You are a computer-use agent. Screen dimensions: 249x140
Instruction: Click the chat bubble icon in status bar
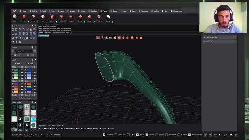click(x=236, y=135)
